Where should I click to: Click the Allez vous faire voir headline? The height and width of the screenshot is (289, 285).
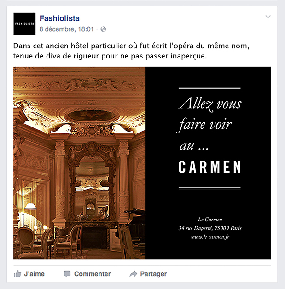point(209,114)
